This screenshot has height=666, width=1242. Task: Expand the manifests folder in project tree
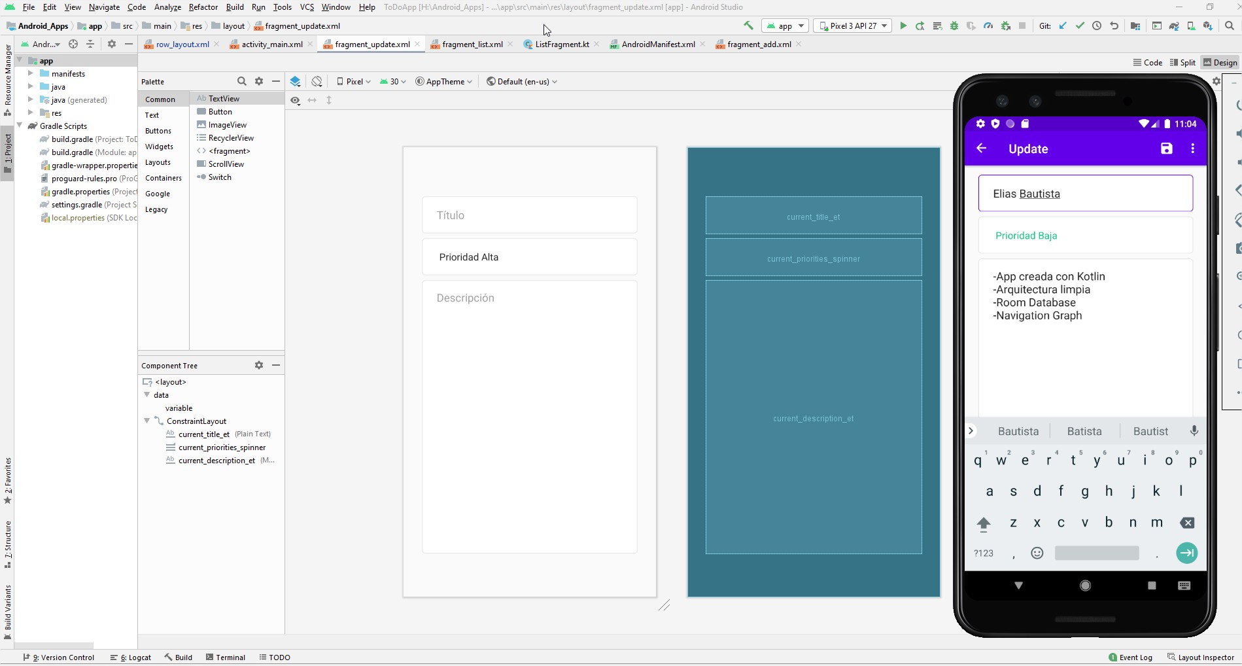click(31, 74)
